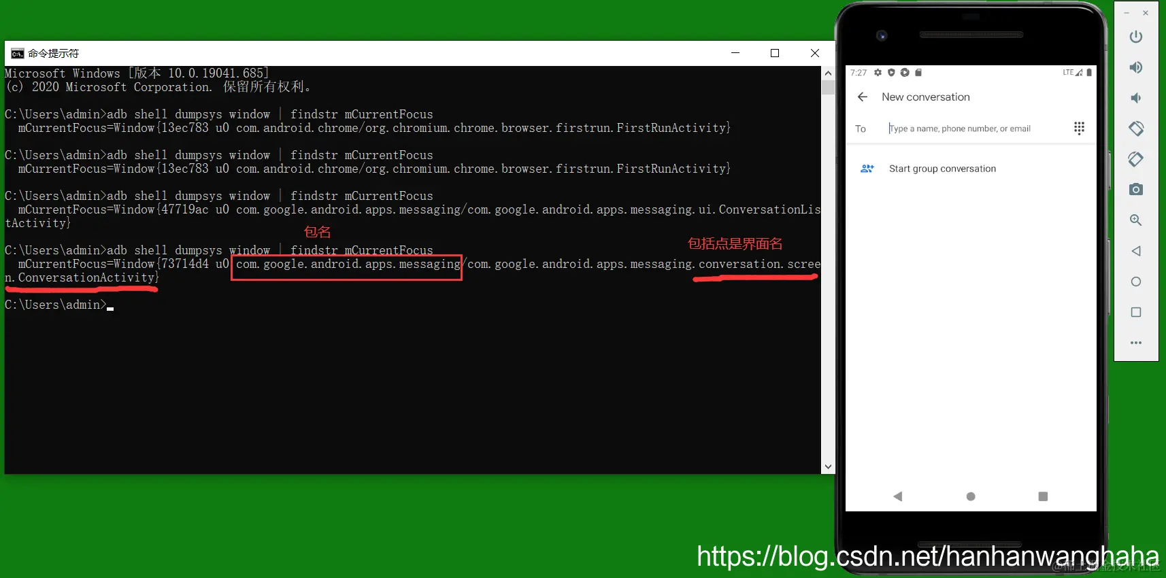
Task: Take emulator screenshot with camera icon
Action: (1136, 190)
